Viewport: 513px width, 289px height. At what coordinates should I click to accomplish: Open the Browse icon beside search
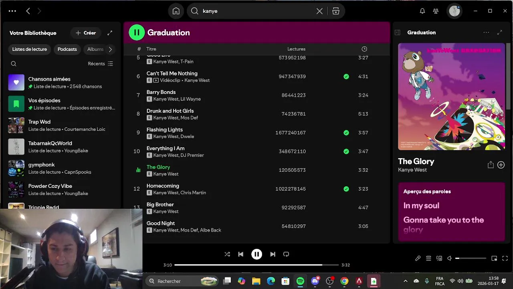(x=336, y=11)
